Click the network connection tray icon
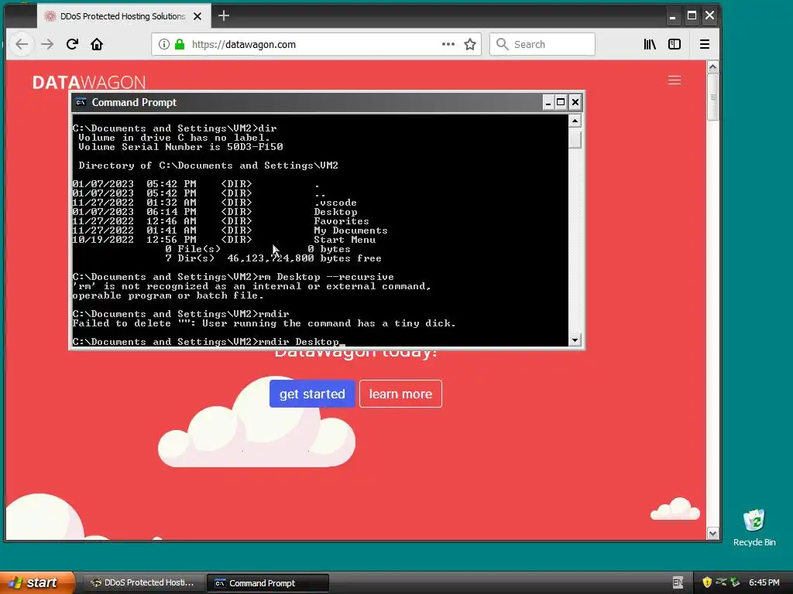This screenshot has height=594, width=793. pos(721,582)
